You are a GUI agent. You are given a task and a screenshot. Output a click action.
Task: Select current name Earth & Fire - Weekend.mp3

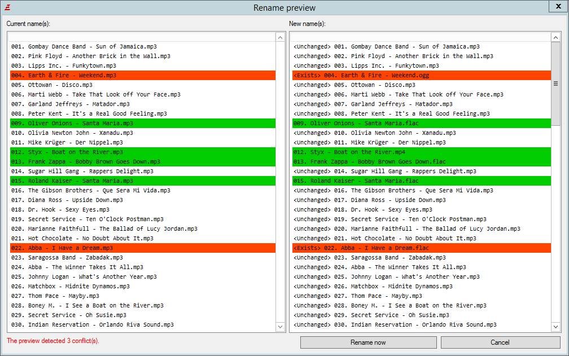(63, 76)
